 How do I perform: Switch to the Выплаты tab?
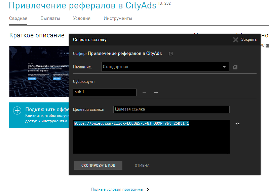click(x=50, y=19)
